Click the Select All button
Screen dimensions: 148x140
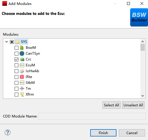[x=112, y=105]
